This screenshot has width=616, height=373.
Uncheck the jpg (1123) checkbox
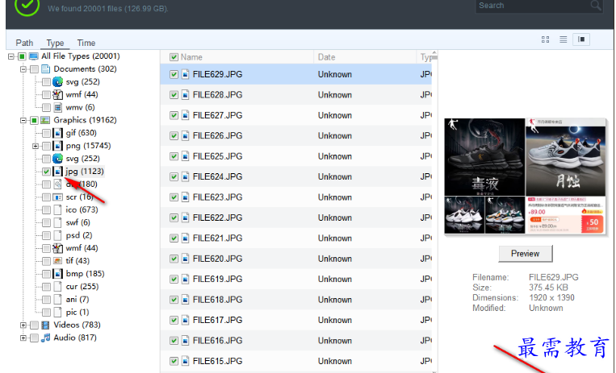(46, 172)
